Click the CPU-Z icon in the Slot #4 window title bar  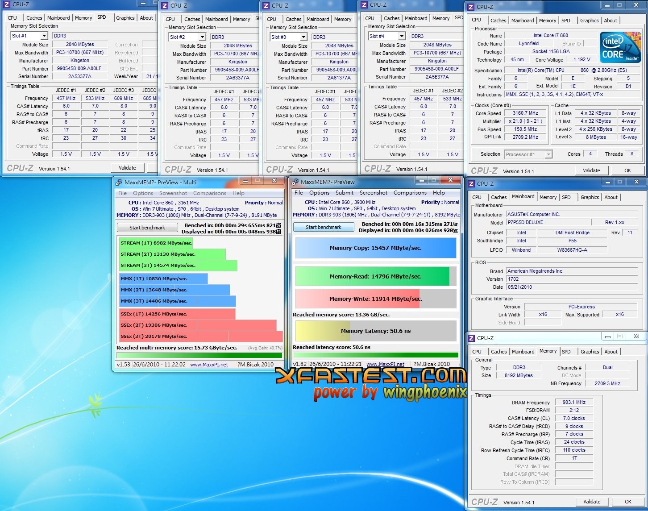click(364, 5)
